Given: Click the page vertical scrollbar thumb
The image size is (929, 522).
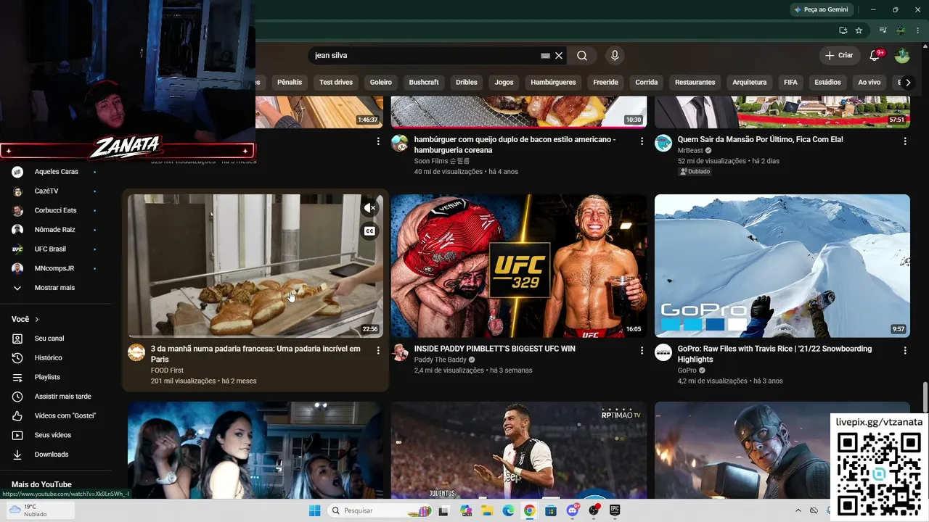Looking at the screenshot, I should pos(925,397).
